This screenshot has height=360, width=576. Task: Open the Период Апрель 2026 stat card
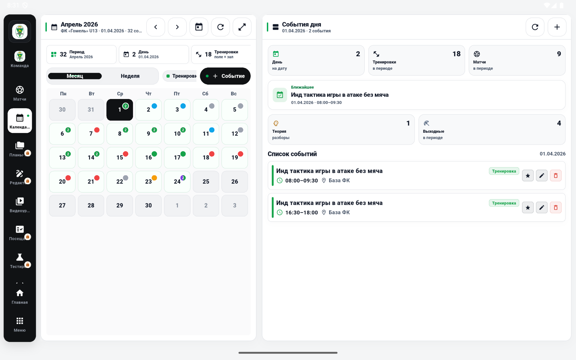pos(81,54)
